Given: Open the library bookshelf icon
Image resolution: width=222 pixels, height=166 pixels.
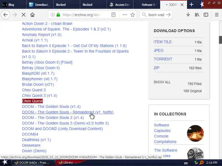Looking at the screenshot, I should 197,15.
